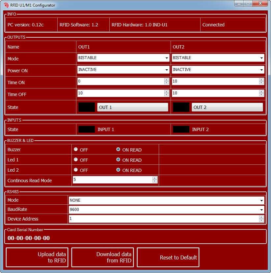Click the OUT2 state indicator box
This screenshot has height=273, width=271.
tap(181, 107)
